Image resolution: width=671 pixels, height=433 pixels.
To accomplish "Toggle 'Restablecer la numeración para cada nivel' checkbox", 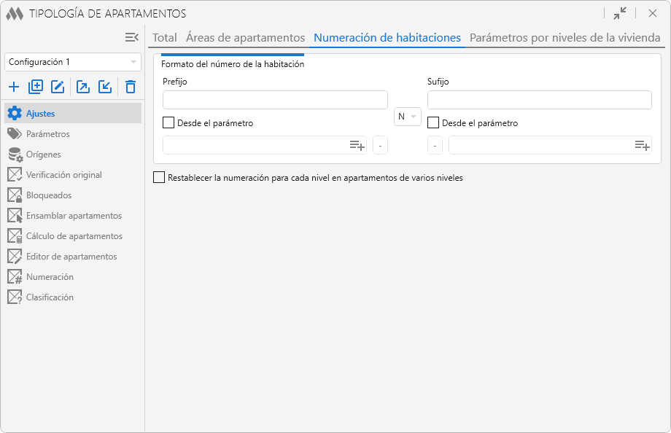I will [x=159, y=177].
